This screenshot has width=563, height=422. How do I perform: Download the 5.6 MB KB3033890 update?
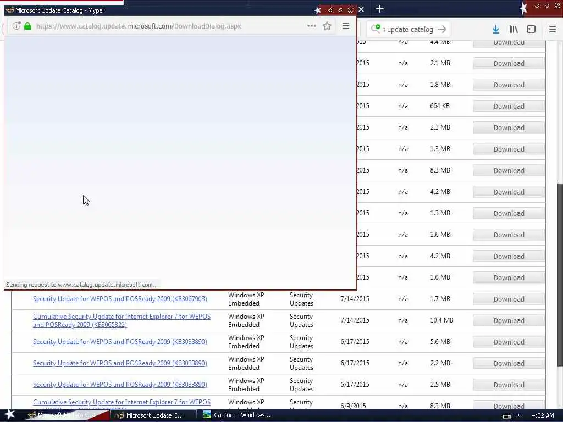(509, 342)
